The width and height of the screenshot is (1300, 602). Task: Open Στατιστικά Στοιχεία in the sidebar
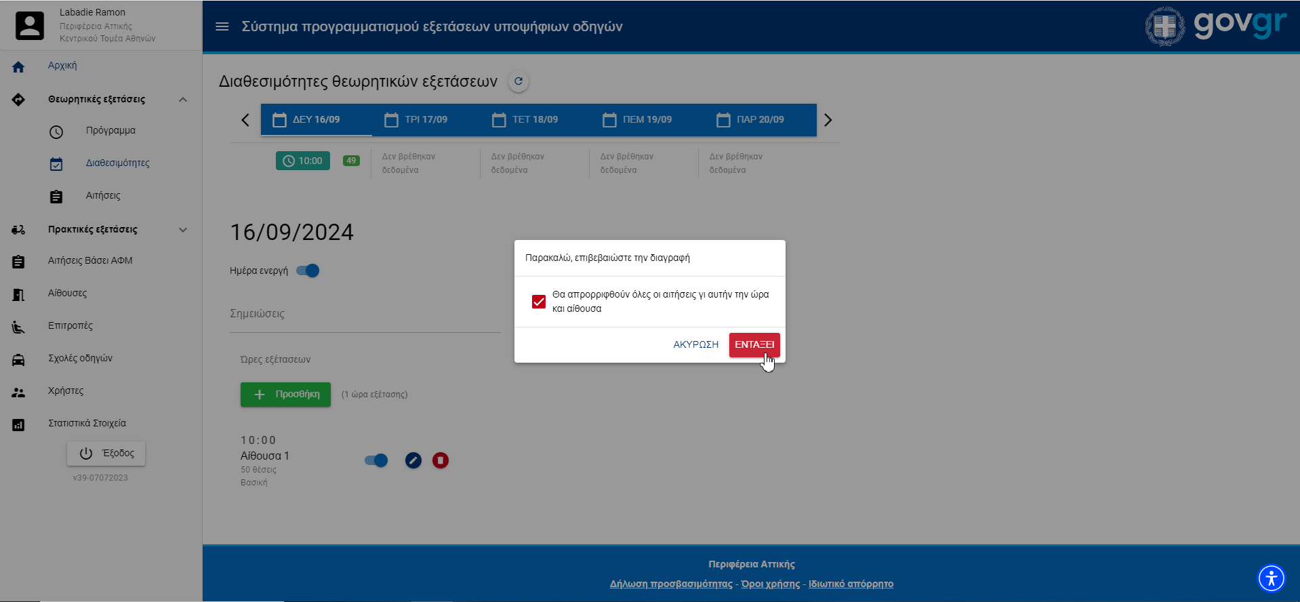pos(87,424)
